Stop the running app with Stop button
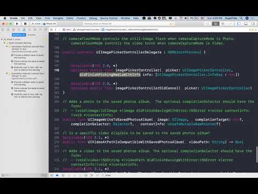The width and height of the screenshot is (258, 194). pos(25,24)
